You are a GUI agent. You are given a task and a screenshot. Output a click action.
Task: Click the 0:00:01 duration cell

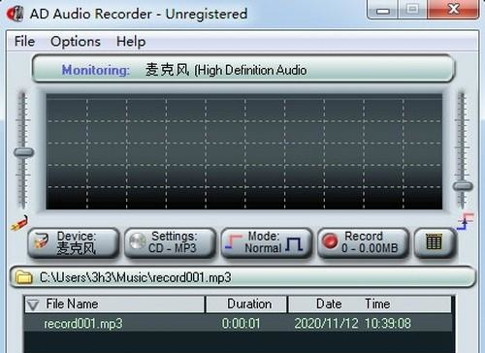click(241, 324)
